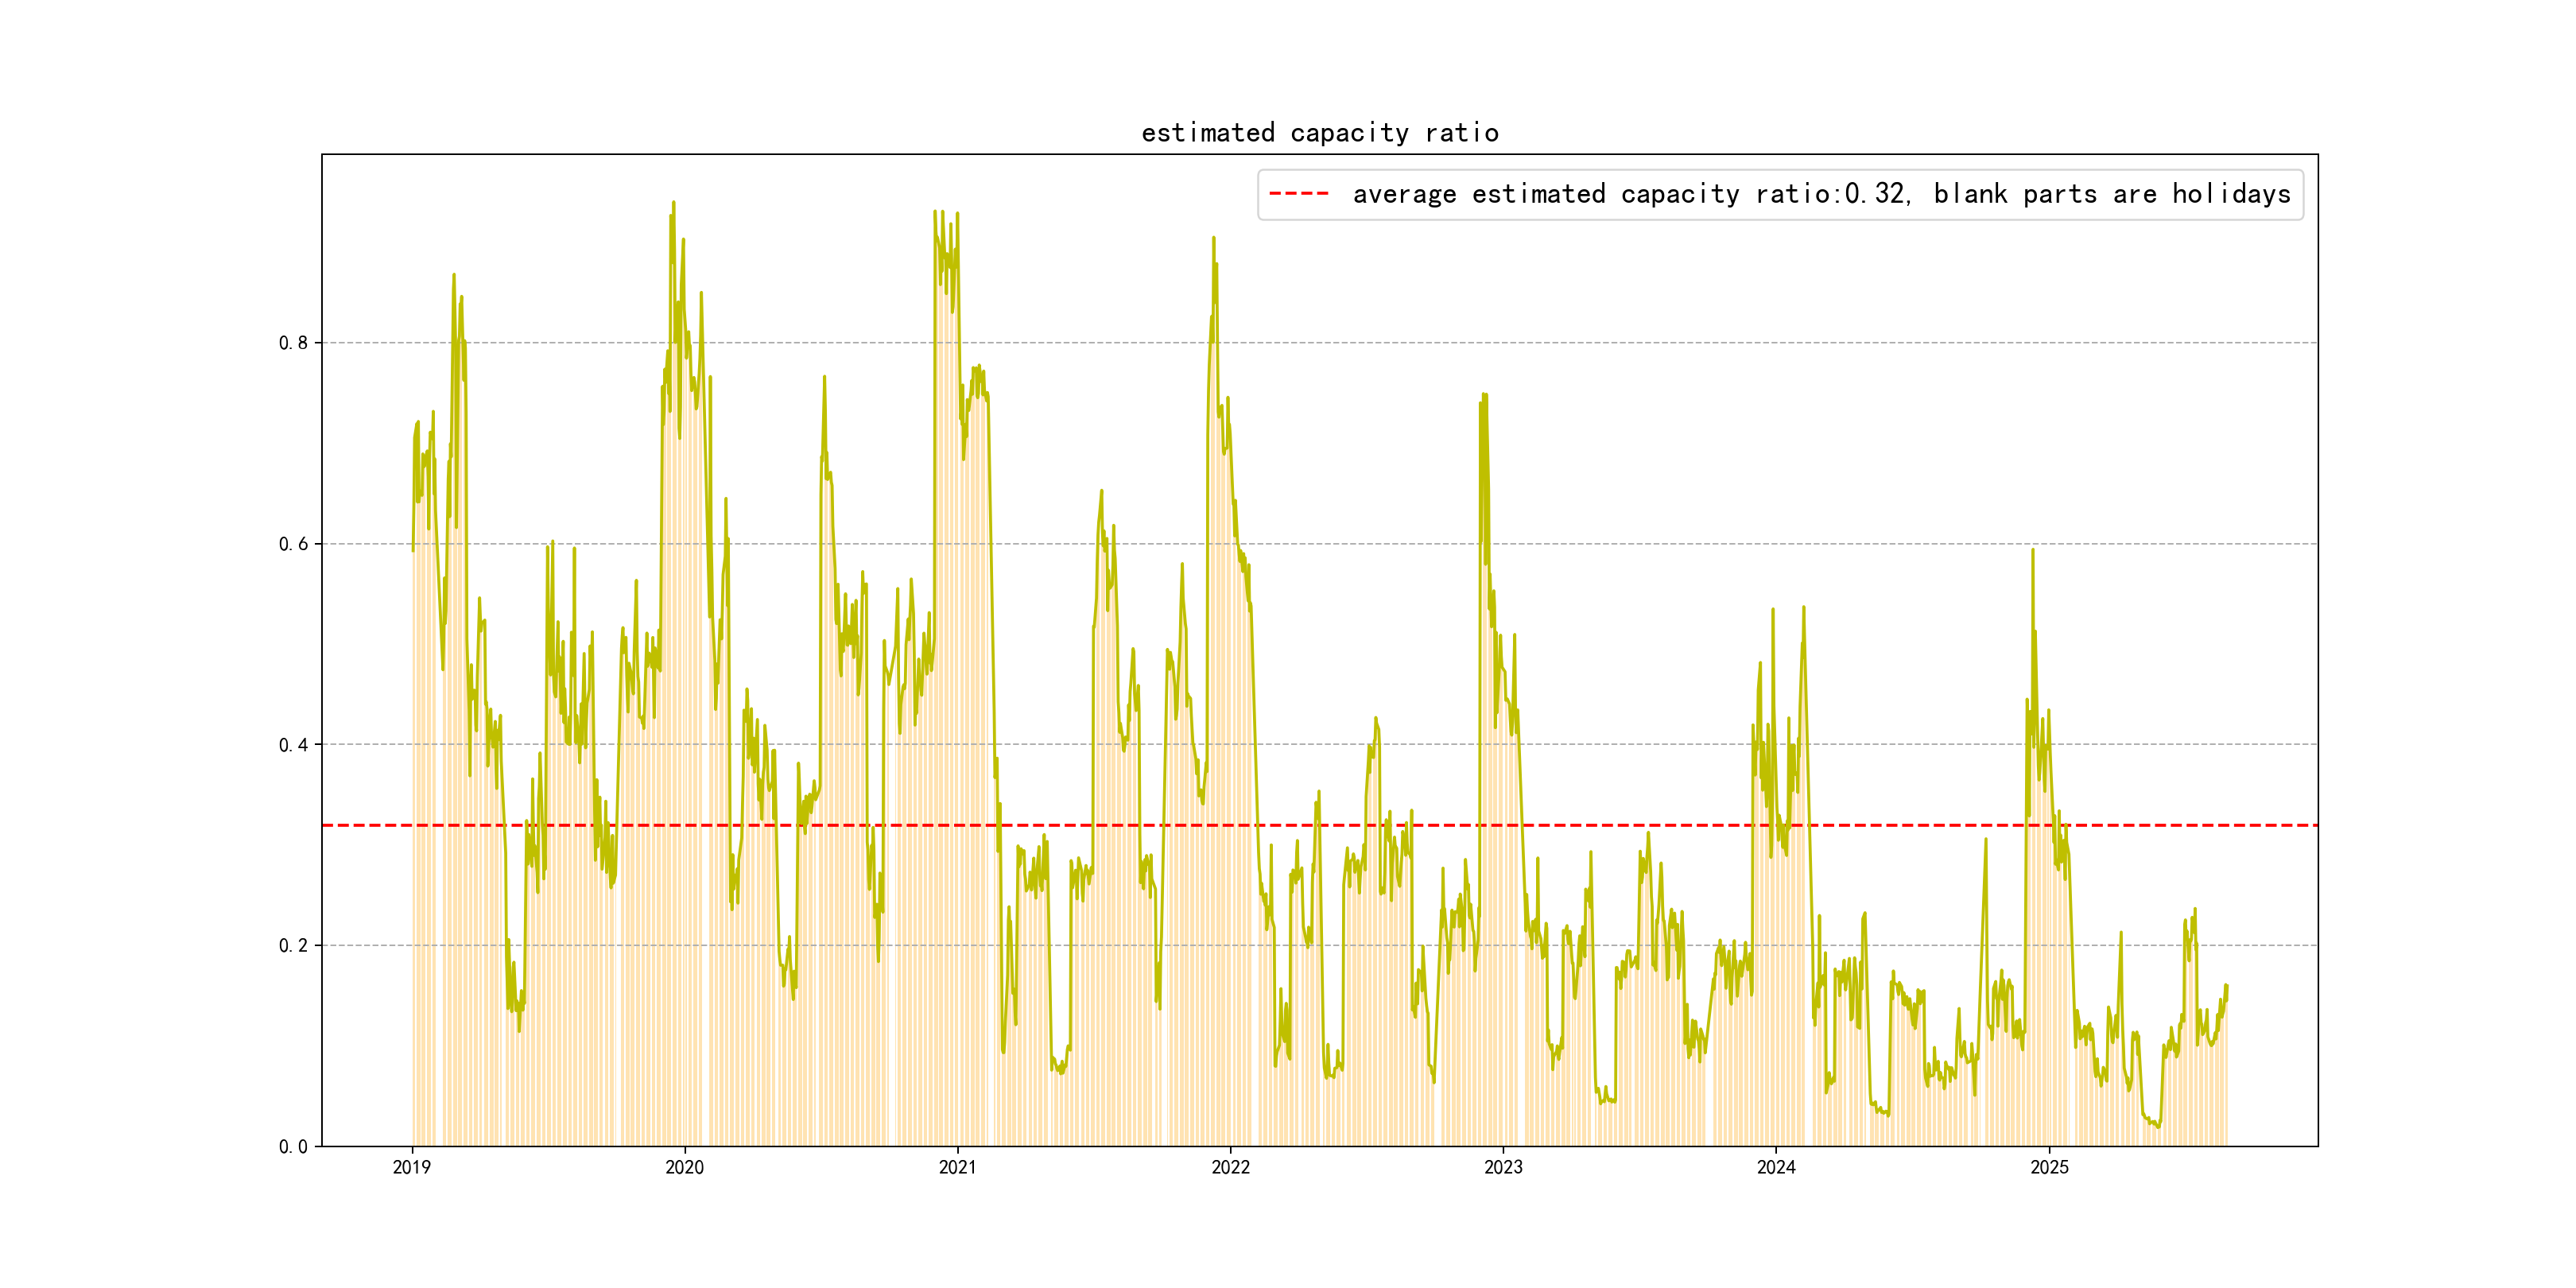Click the 0.2 y-axis tick label
Viewport: 2576px width, 1288px height.
tap(293, 946)
